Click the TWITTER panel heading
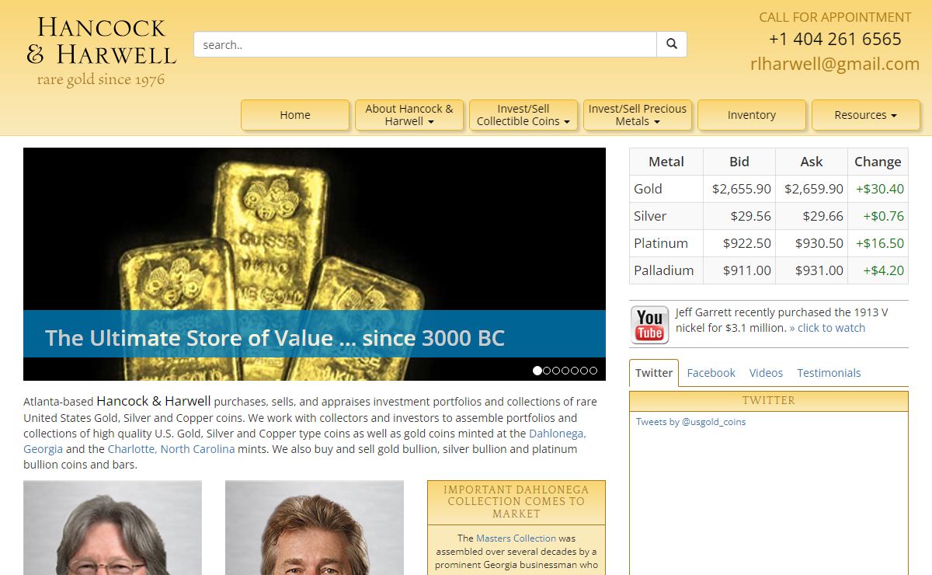The width and height of the screenshot is (932, 575). (x=769, y=400)
